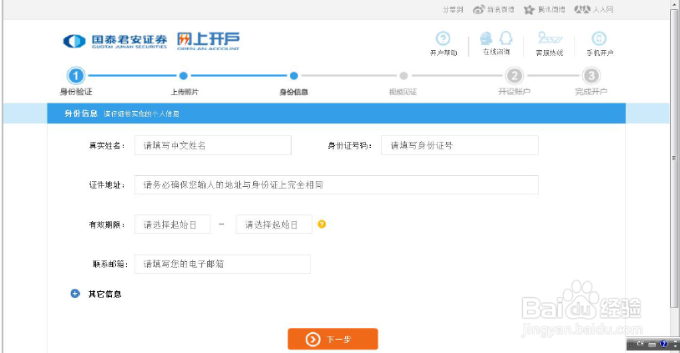Screen dimensions: 680x353
Task: Click the 开户帮助 text label
Action: point(444,53)
